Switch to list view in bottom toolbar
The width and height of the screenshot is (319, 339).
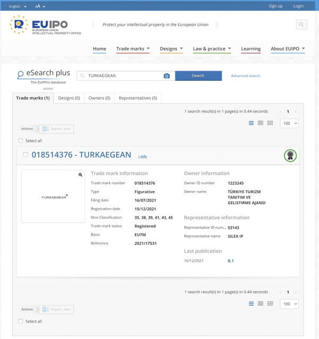[x=251, y=304]
